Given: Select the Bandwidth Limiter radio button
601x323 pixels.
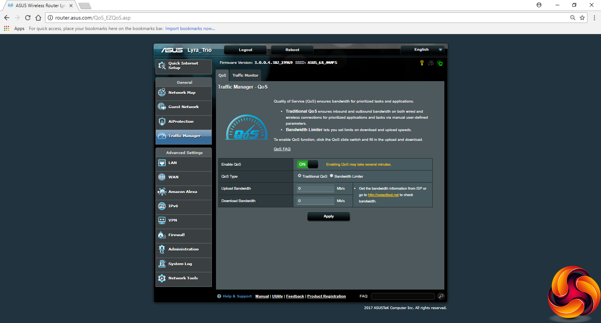Looking at the screenshot, I should coord(331,176).
